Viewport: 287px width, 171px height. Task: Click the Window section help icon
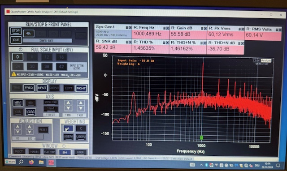[64, 146]
